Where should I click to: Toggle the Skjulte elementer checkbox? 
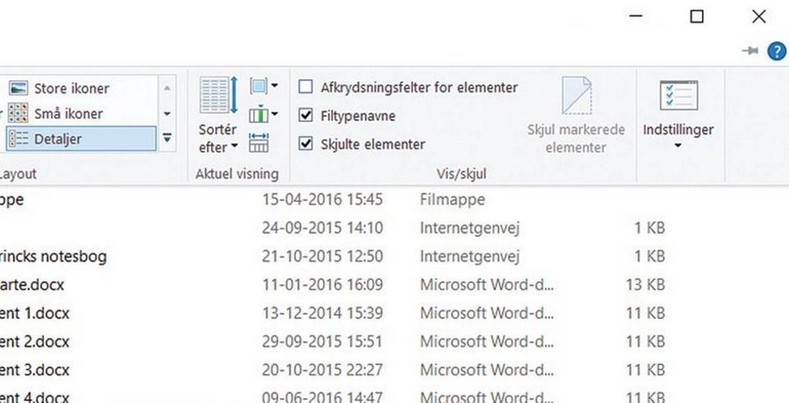[x=306, y=144]
